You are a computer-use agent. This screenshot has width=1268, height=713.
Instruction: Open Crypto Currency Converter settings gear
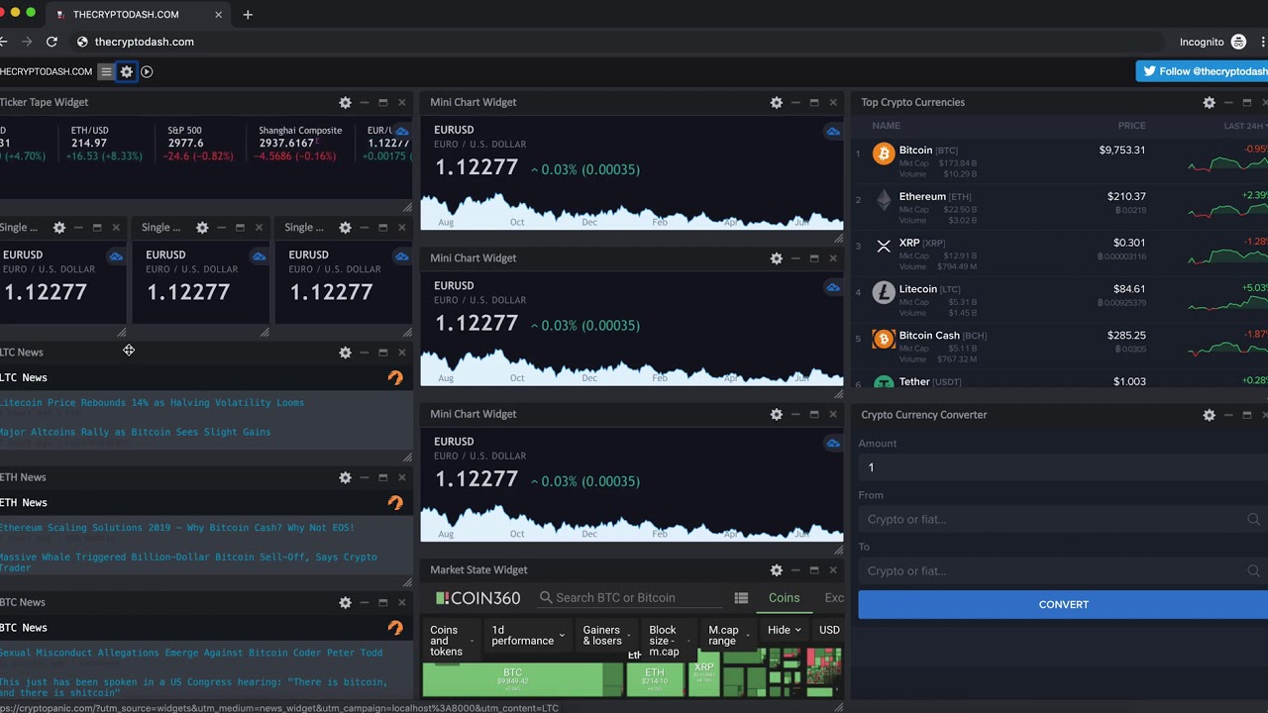click(x=1209, y=415)
